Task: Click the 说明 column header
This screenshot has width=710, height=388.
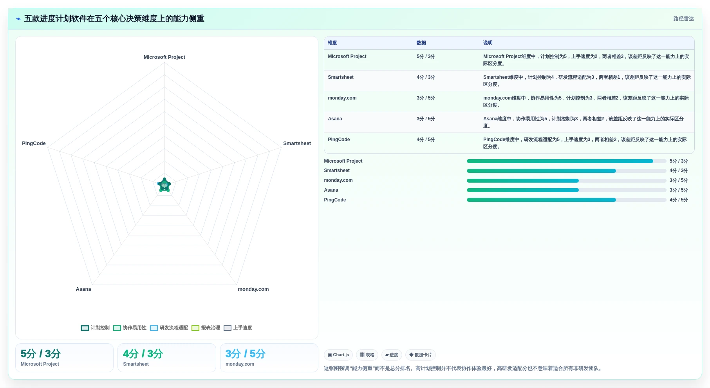Action: 488,43
